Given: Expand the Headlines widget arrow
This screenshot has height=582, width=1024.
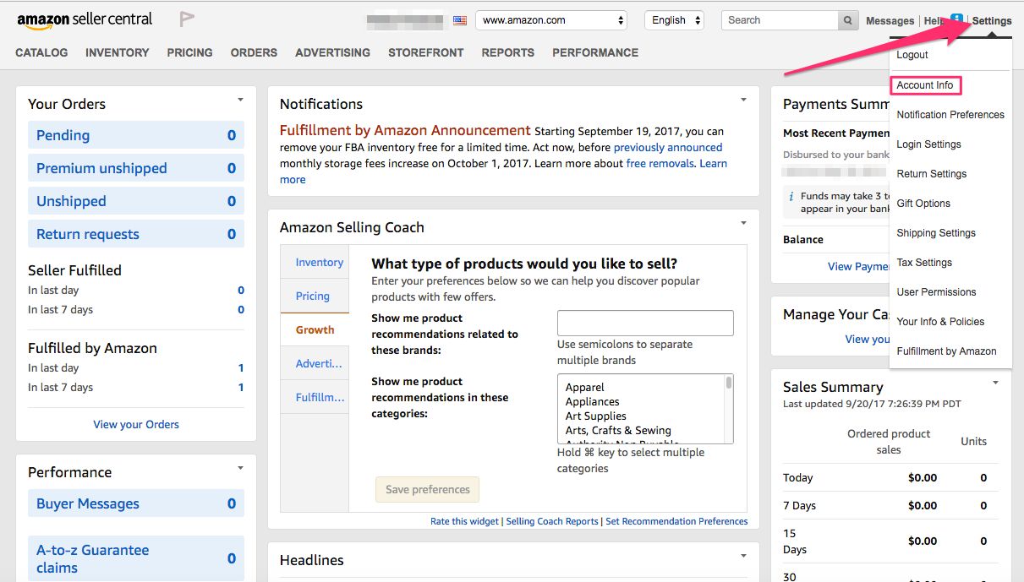Looking at the screenshot, I should click(x=743, y=556).
